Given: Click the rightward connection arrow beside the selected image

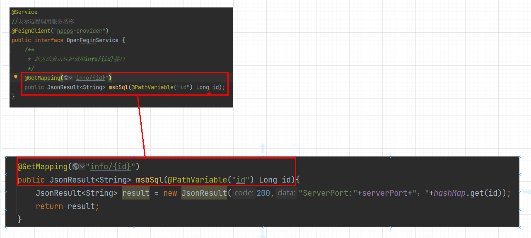Looking at the screenshot, I should pos(526,192).
